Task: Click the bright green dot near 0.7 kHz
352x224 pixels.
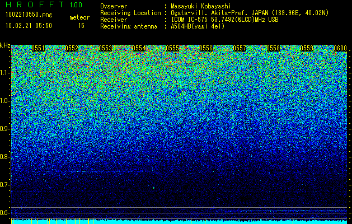Action: tap(154, 188)
